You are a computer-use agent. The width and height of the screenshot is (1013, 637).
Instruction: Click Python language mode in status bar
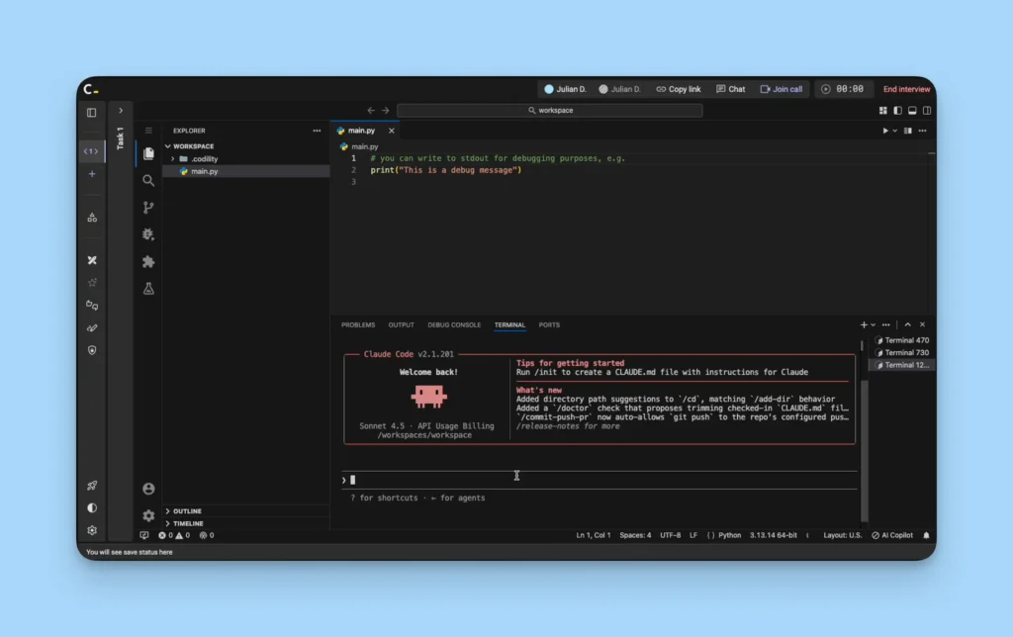pos(729,535)
